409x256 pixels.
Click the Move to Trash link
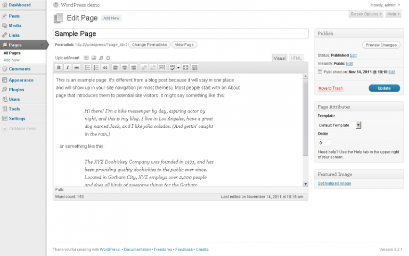(x=330, y=88)
